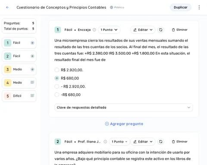Click the Público visibility globe label
The image size is (207, 165).
(x=117, y=7)
